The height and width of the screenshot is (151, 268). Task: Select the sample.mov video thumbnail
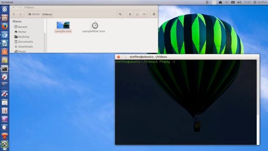(63, 25)
